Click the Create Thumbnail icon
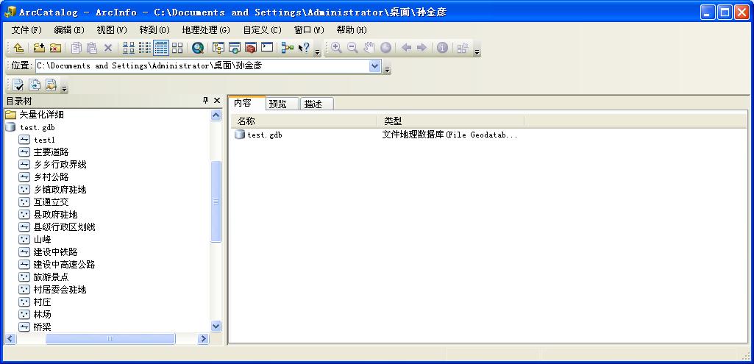Image resolution: width=754 pixels, height=364 pixels. [x=463, y=48]
